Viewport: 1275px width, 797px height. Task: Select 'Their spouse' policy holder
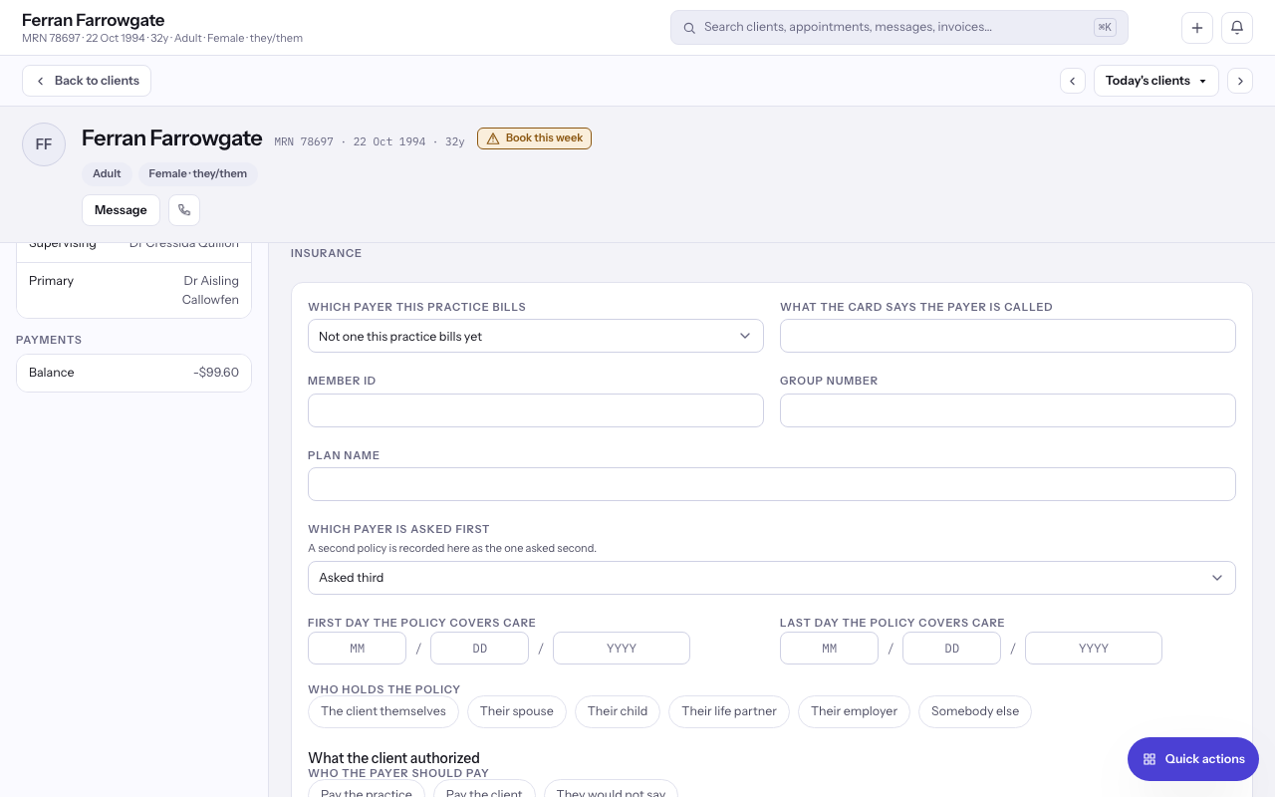517,711
